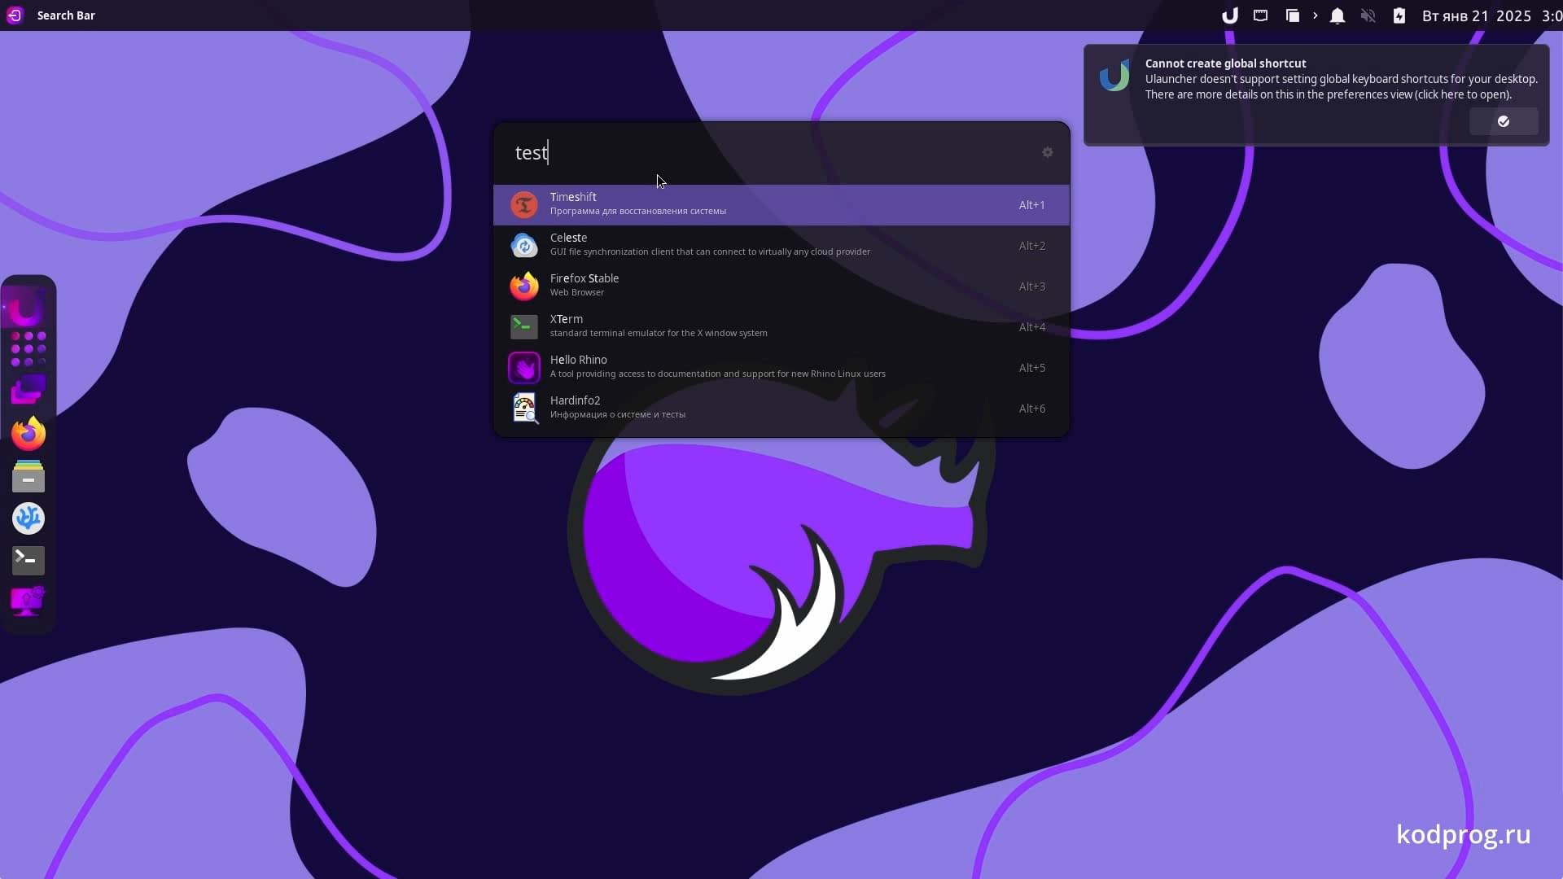Open system settings monitor icon in dock

tap(28, 601)
